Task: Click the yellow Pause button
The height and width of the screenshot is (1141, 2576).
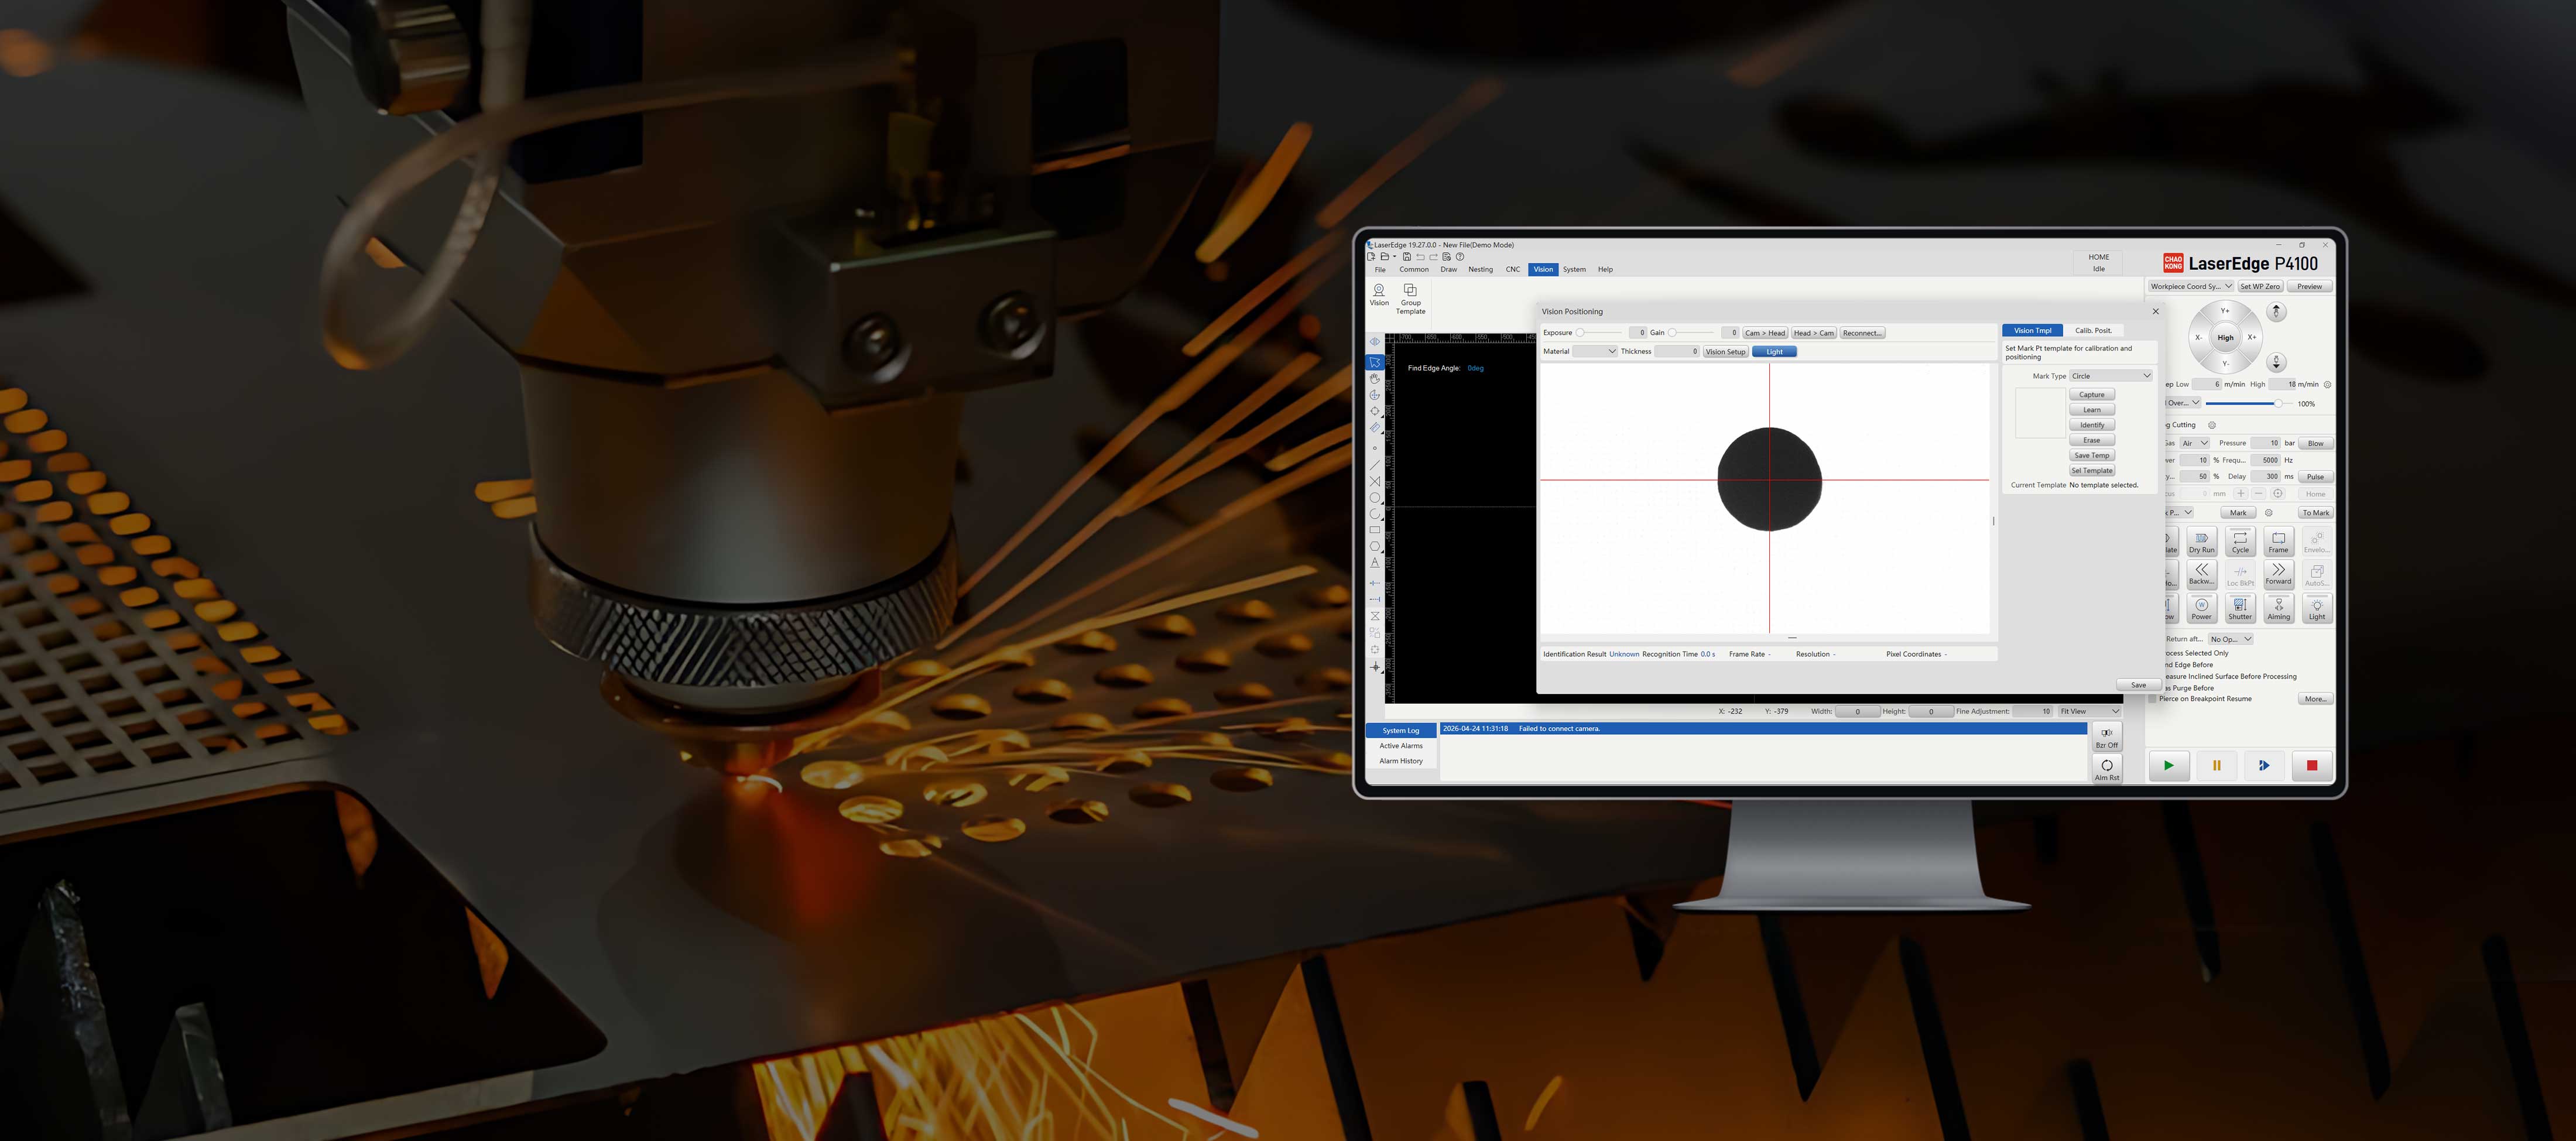Action: (x=2216, y=766)
